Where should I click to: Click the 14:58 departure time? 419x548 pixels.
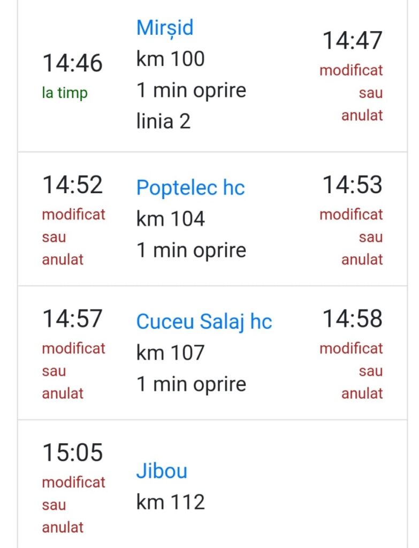coord(352,319)
